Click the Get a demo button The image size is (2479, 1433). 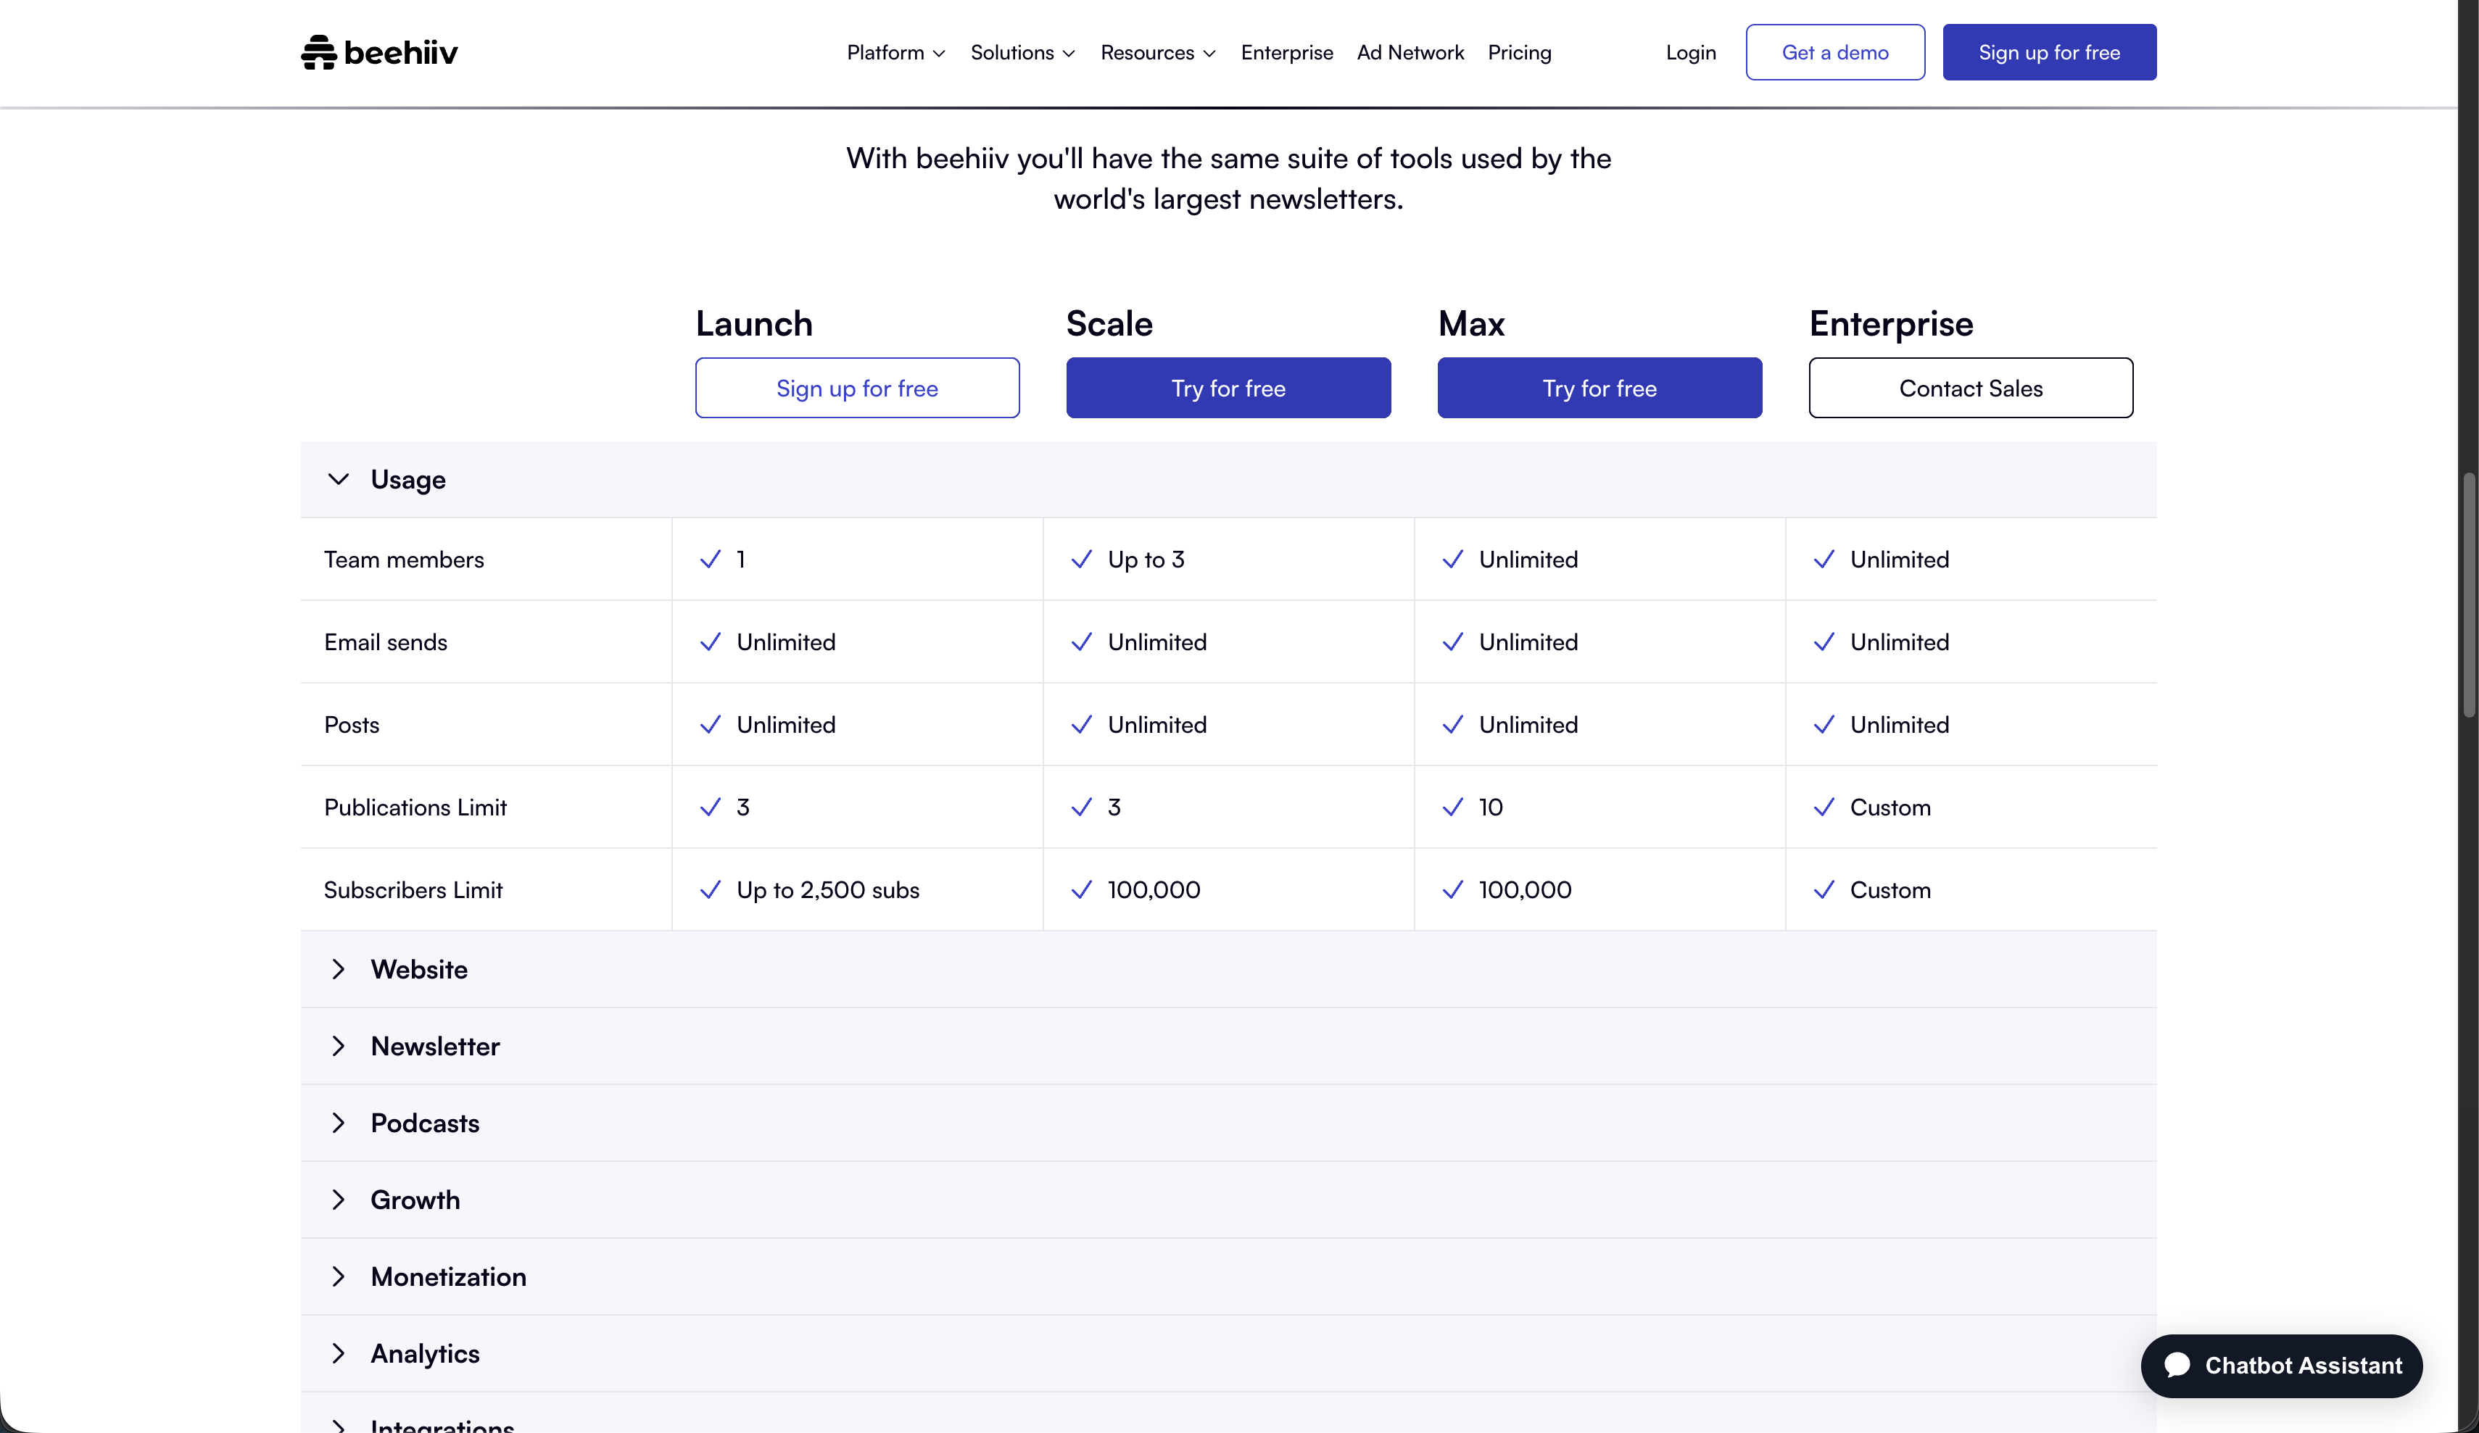1834,52
